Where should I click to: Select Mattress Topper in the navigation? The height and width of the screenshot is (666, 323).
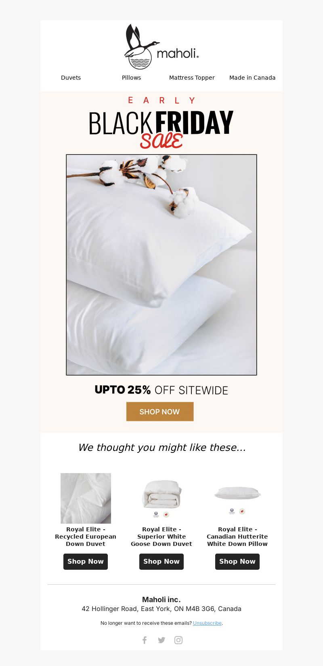pos(192,78)
